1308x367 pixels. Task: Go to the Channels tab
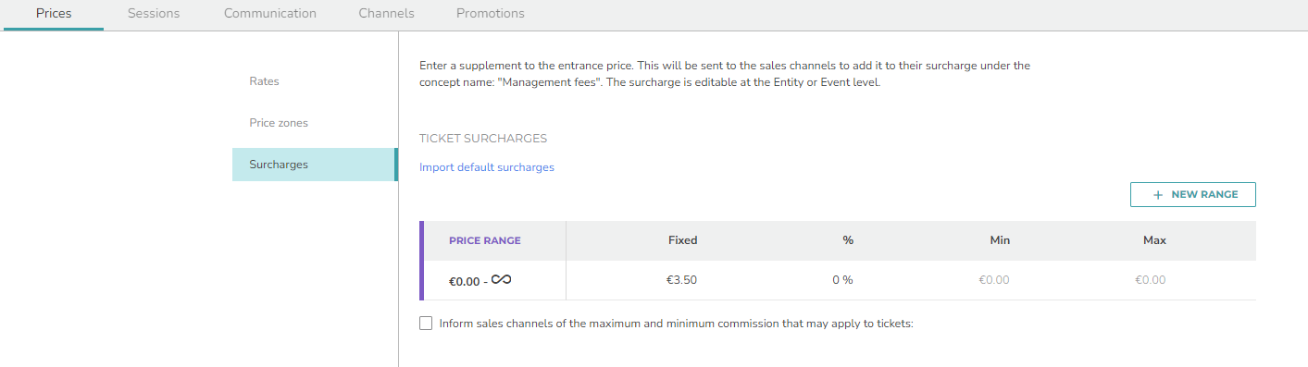click(386, 14)
